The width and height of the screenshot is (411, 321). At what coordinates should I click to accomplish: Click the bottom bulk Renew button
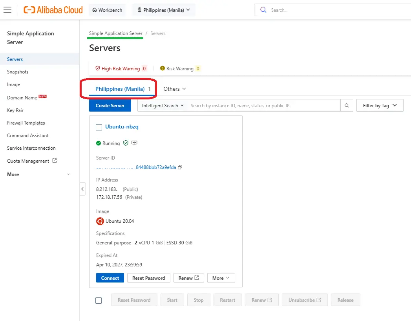pos(261,300)
